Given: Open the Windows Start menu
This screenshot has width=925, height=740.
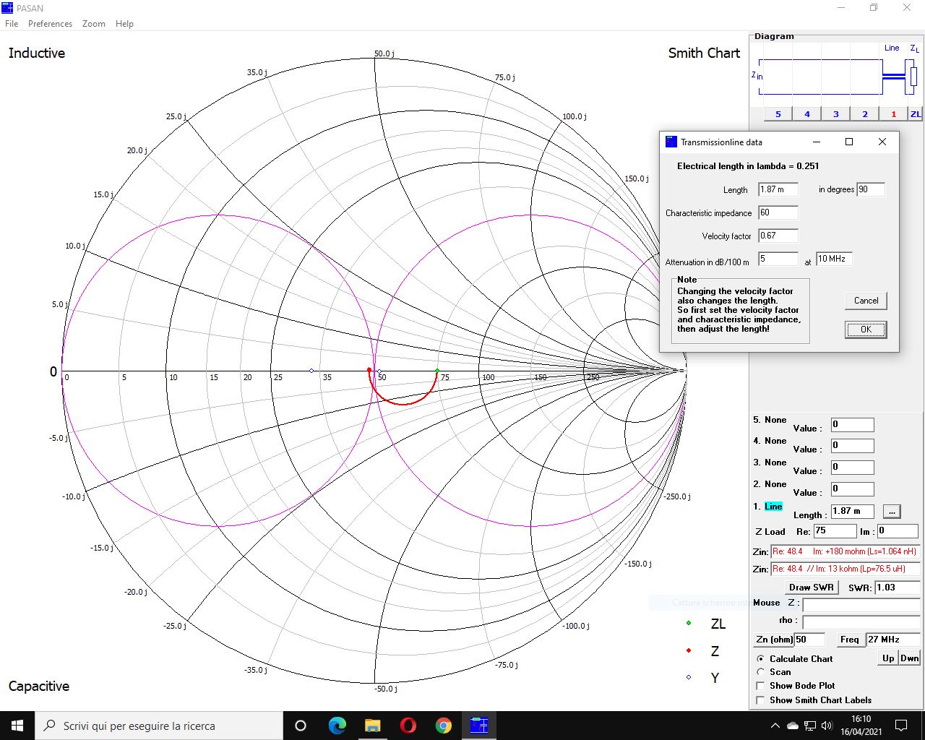Looking at the screenshot, I should (x=17, y=726).
